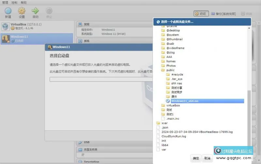Click the xvar folder icon
This screenshot has width=261, height=164.
pyautogui.click(x=158, y=123)
